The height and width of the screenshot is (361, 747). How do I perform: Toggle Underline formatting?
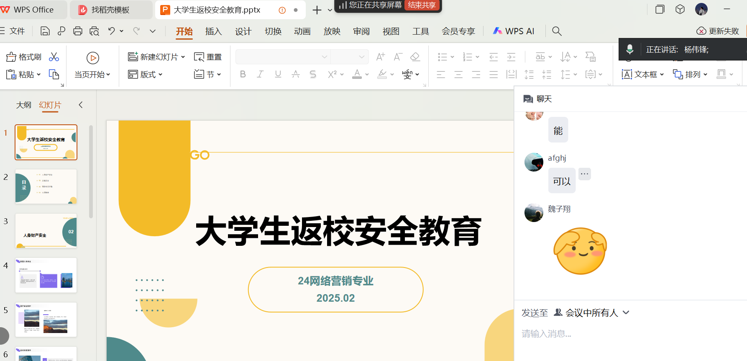click(x=278, y=74)
